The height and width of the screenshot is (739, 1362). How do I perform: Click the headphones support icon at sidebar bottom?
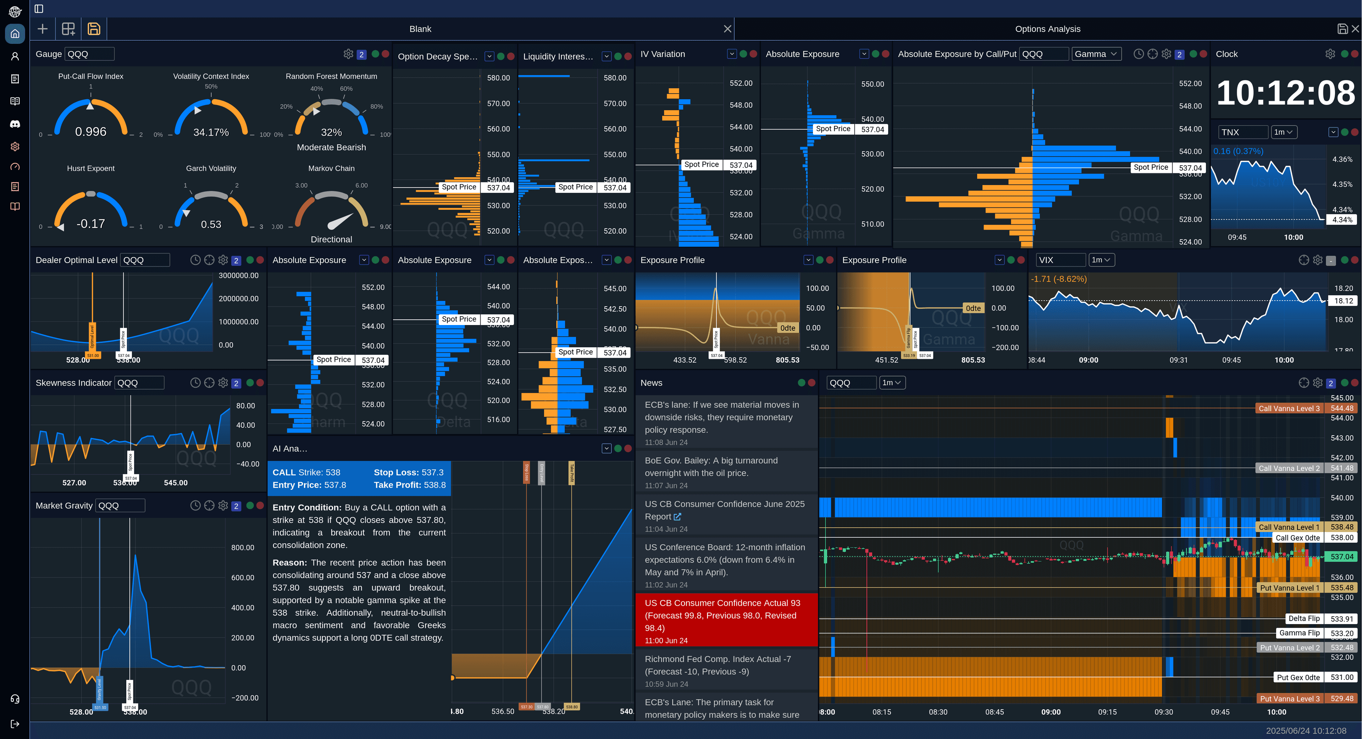(14, 699)
